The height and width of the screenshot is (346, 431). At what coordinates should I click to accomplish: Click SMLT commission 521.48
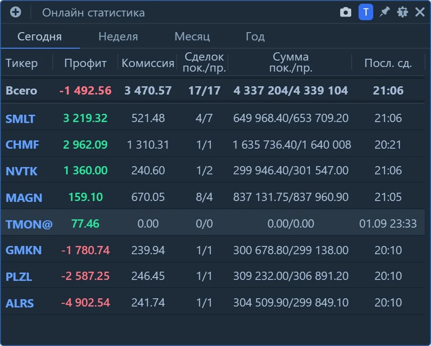pos(148,118)
